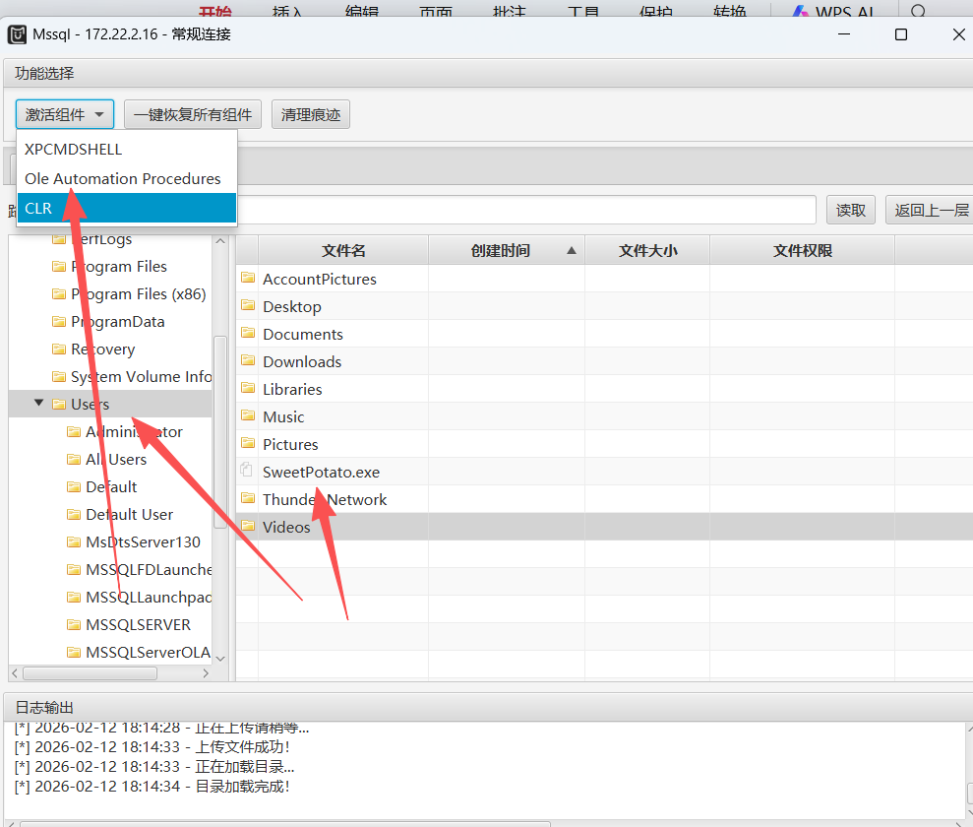The height and width of the screenshot is (827, 973).
Task: Select Program Files folder in tree
Action: pyautogui.click(x=118, y=267)
